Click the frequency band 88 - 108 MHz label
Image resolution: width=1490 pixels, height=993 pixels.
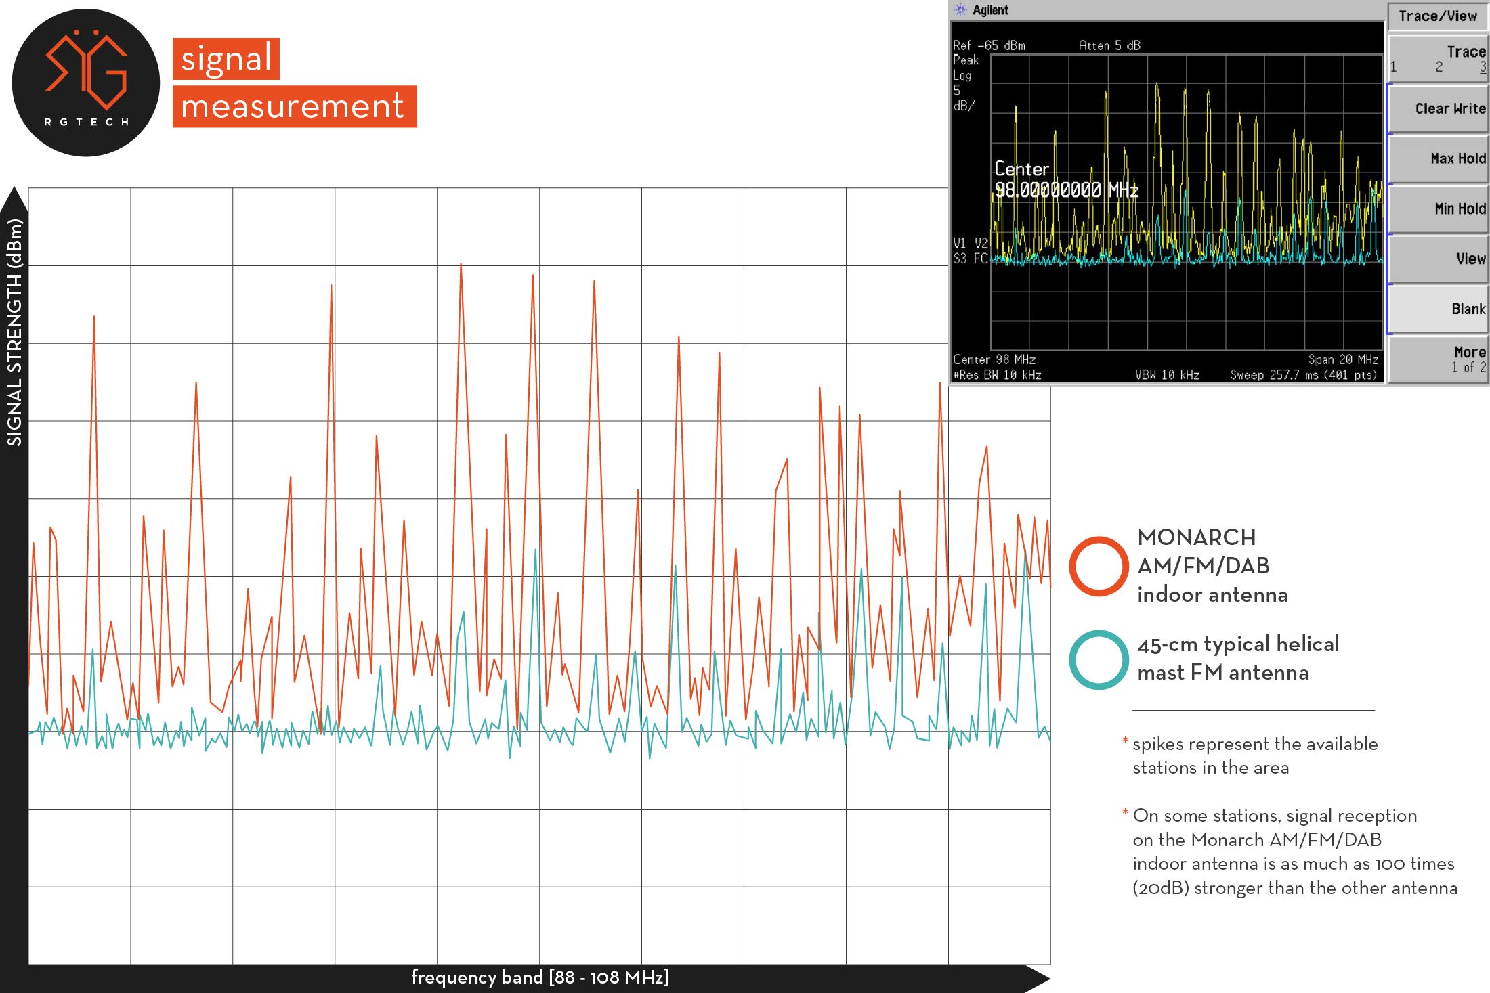click(x=540, y=977)
